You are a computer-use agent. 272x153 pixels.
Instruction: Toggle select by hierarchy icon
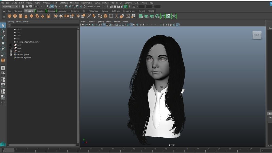48,6
